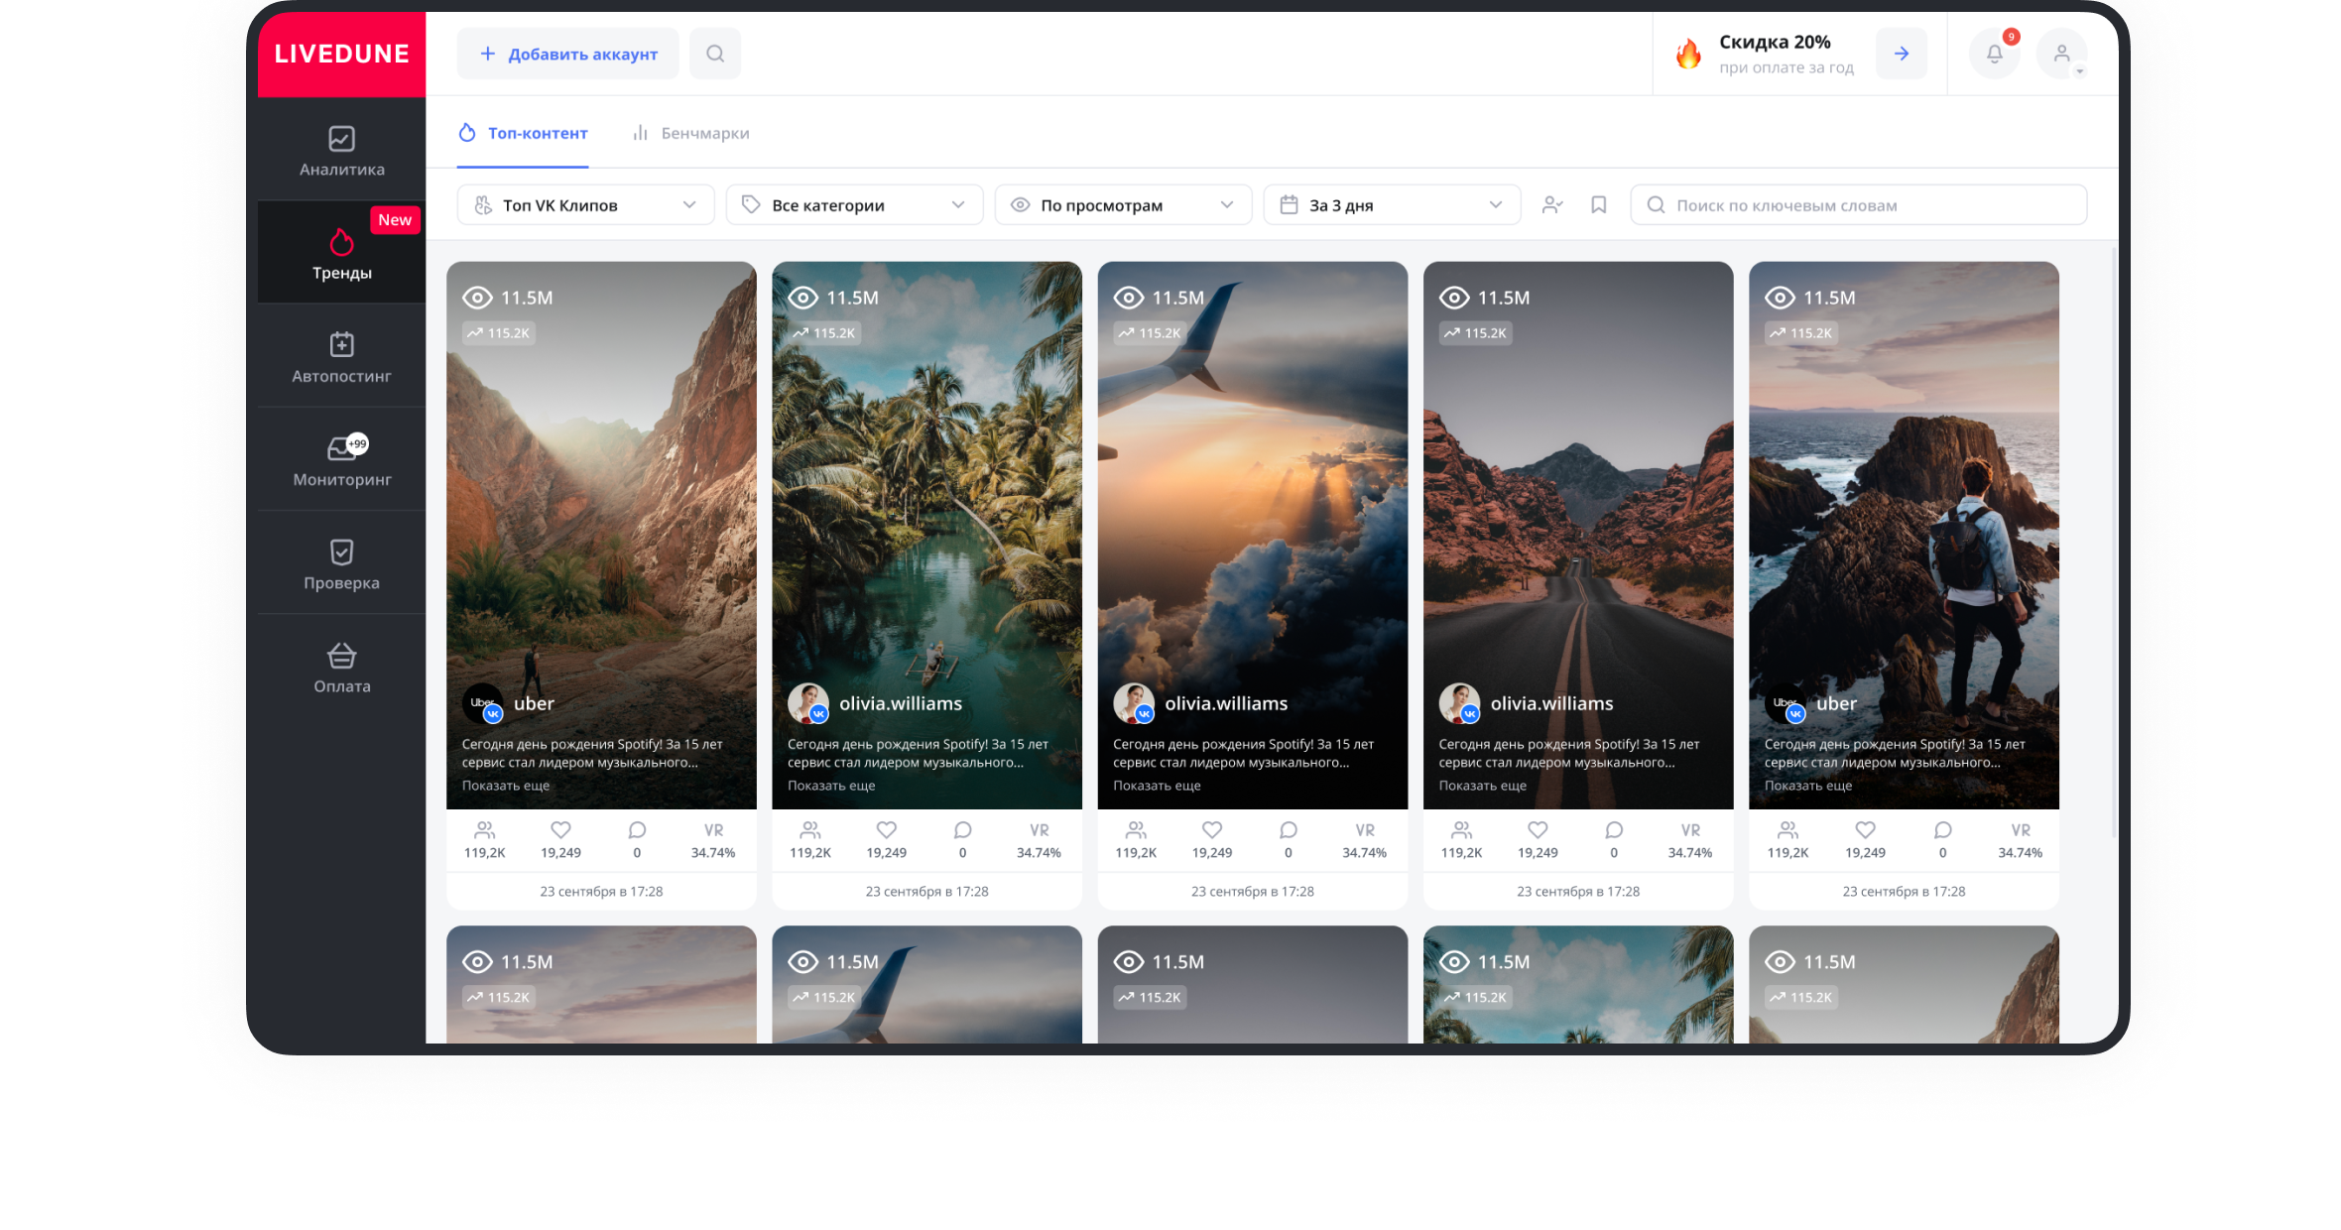Open the user profile avatar menu

[2061, 54]
